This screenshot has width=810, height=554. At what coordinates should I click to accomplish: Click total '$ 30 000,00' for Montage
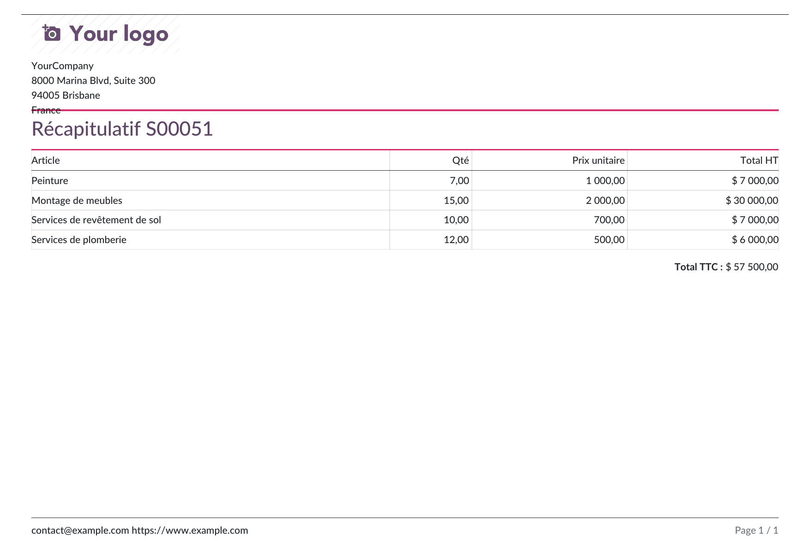click(x=752, y=200)
